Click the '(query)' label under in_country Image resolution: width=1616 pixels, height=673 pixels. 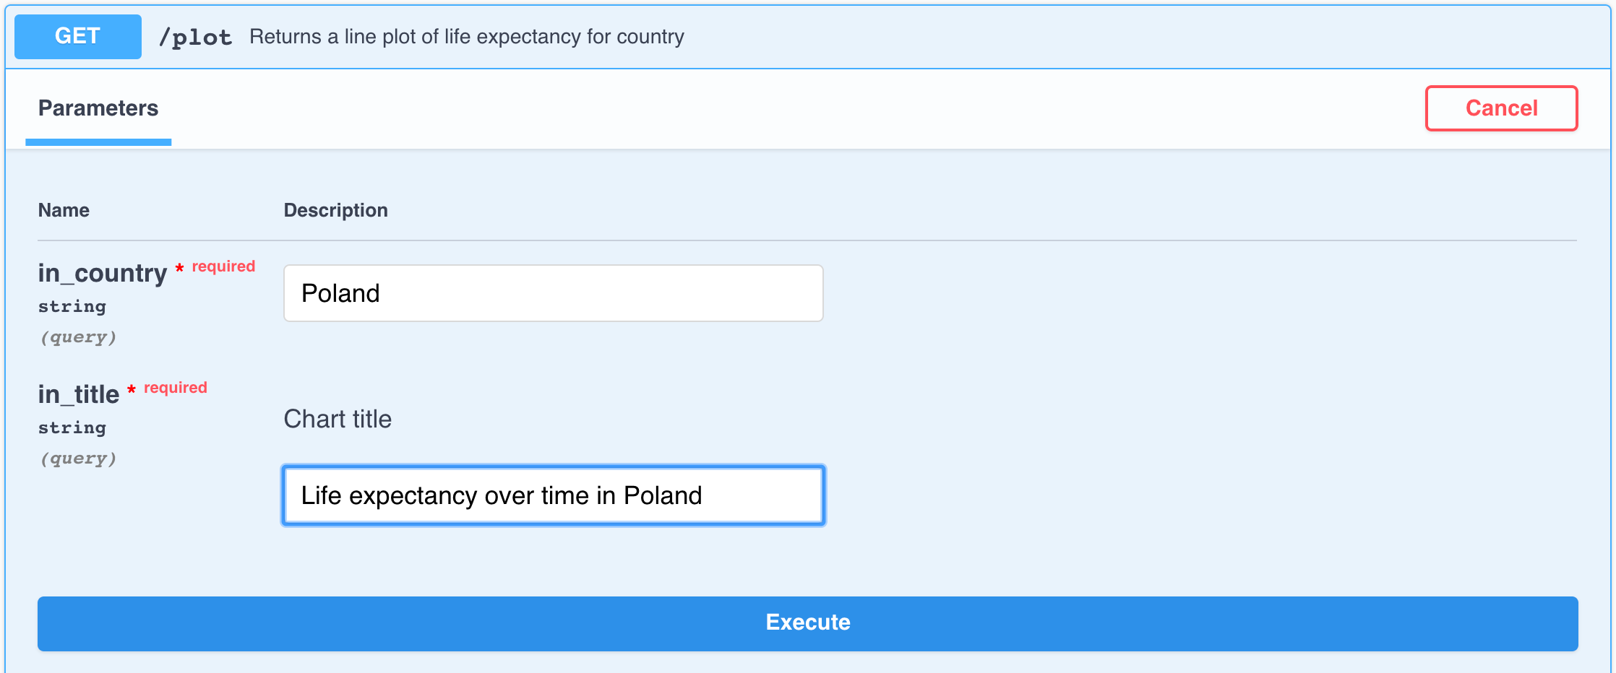tap(78, 337)
